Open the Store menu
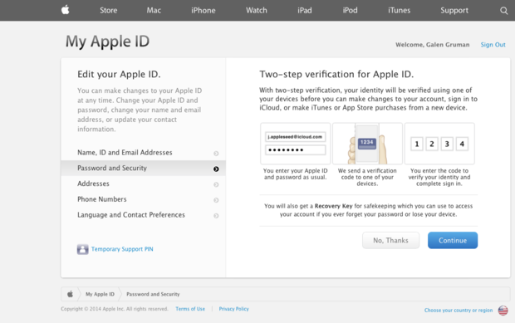This screenshot has height=323, width=515. coord(108,10)
